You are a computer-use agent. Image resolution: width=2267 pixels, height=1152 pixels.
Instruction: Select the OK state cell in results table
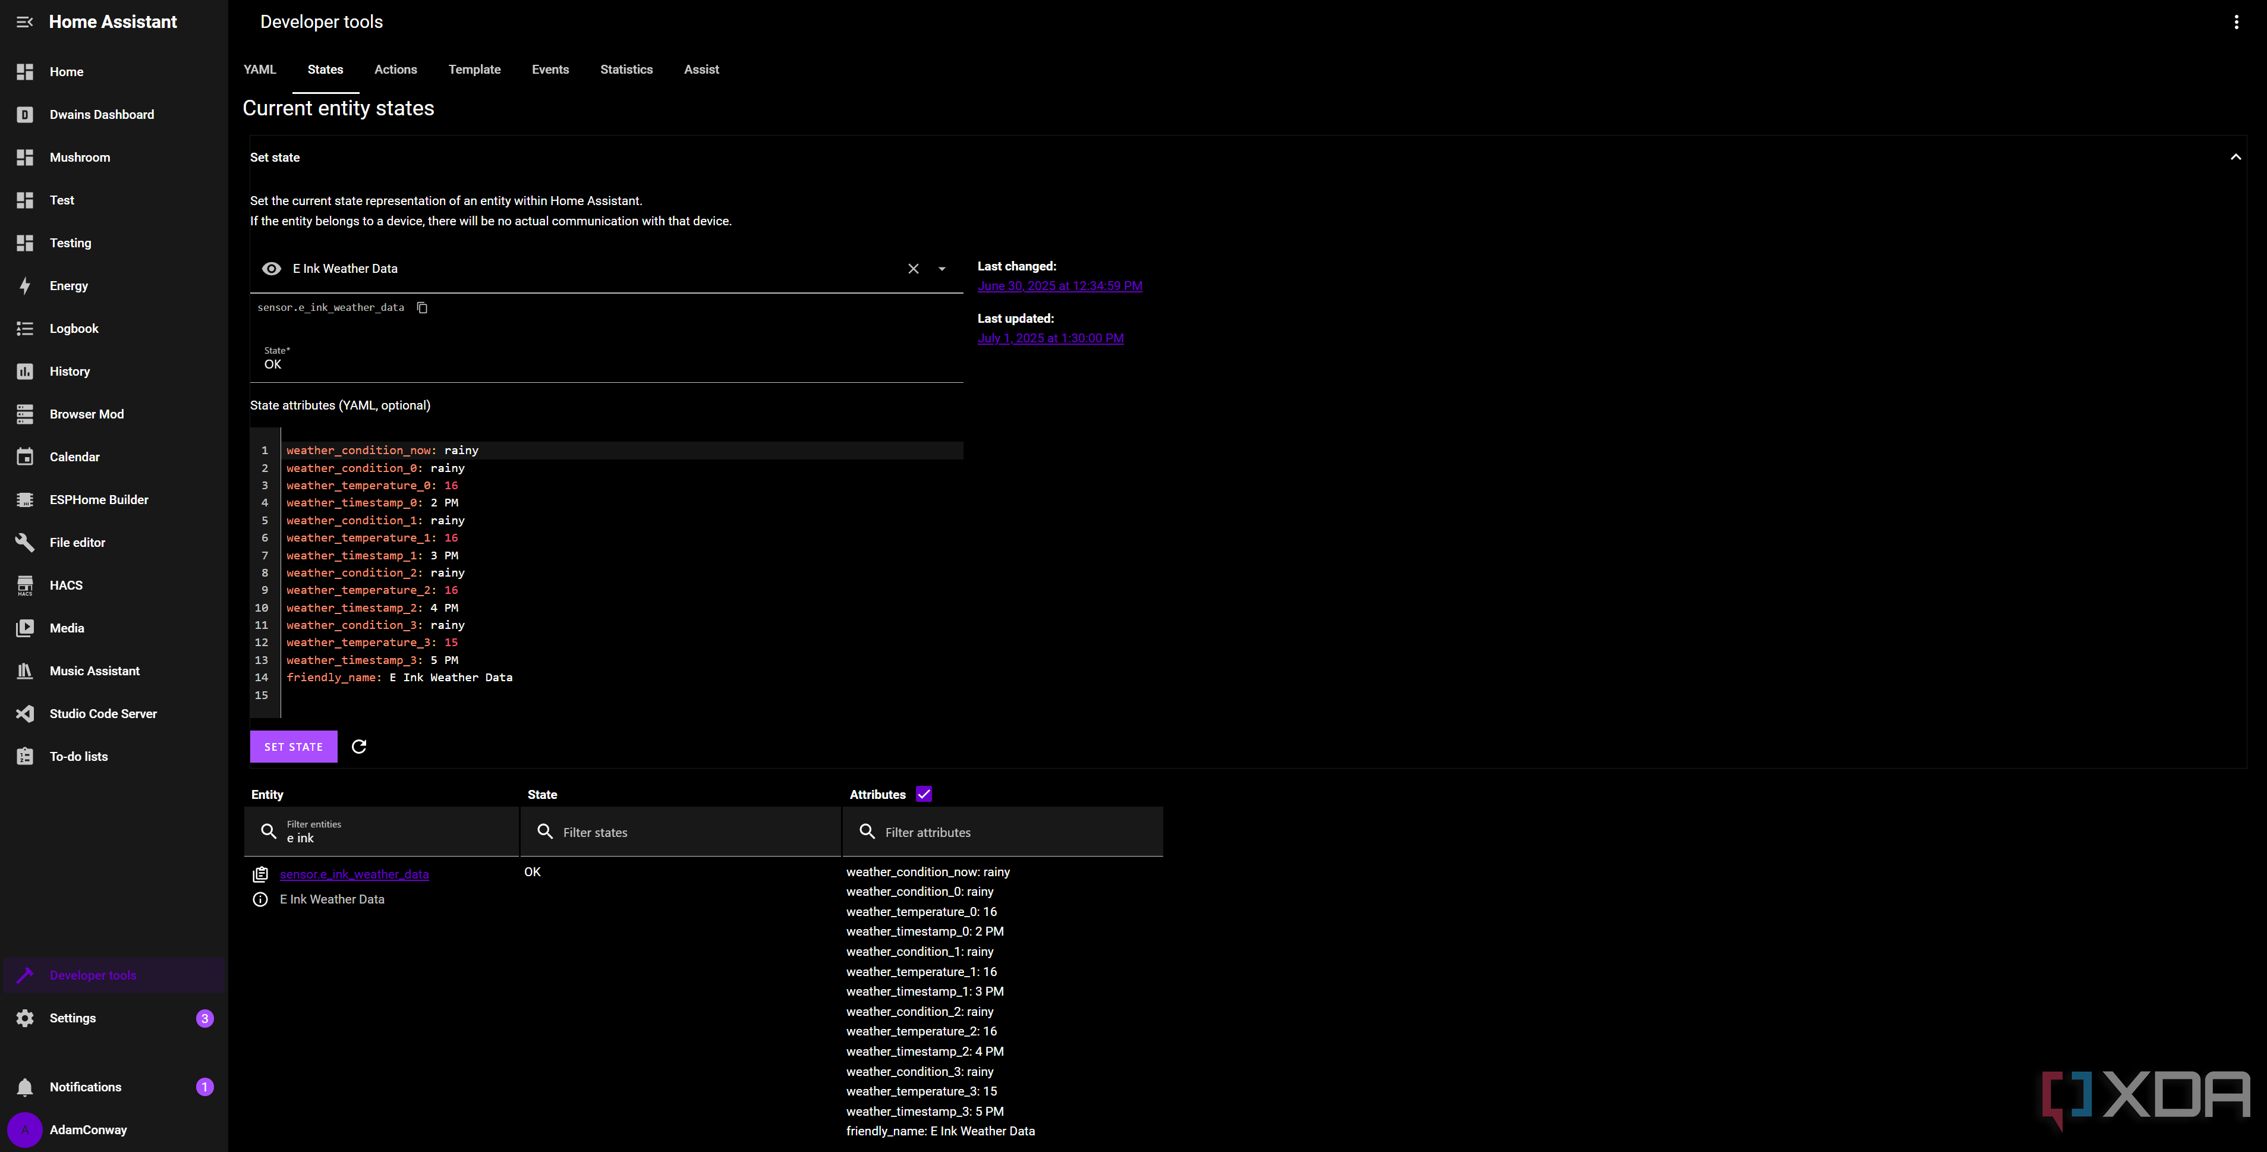pyautogui.click(x=533, y=872)
